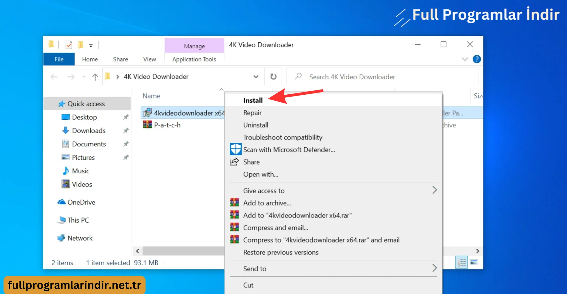Image resolution: width=567 pixels, height=294 pixels.
Task: Click the New folder icon in quick toolbar
Action: pyautogui.click(x=80, y=45)
